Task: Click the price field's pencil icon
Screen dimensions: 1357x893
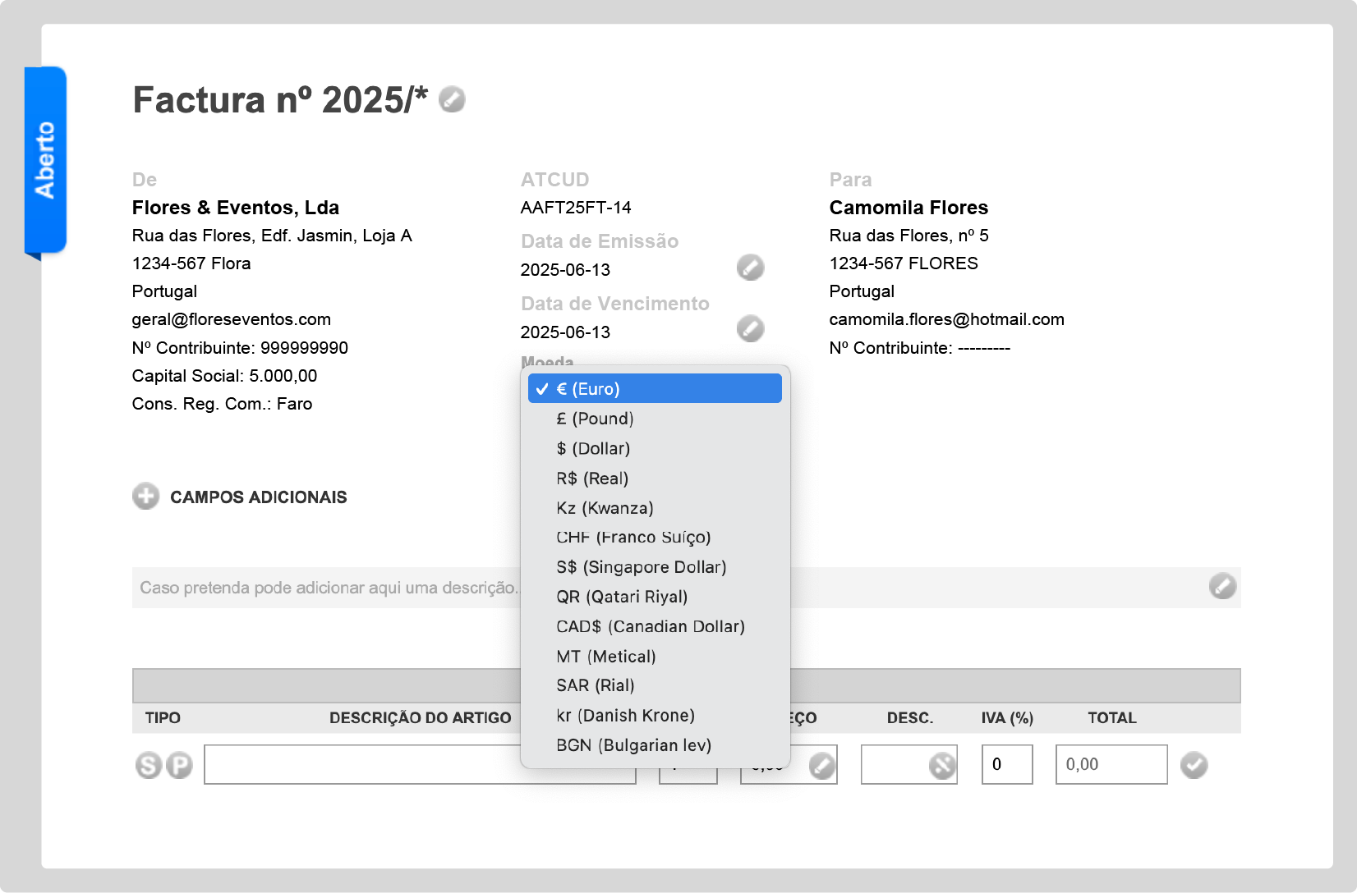Action: click(x=821, y=766)
